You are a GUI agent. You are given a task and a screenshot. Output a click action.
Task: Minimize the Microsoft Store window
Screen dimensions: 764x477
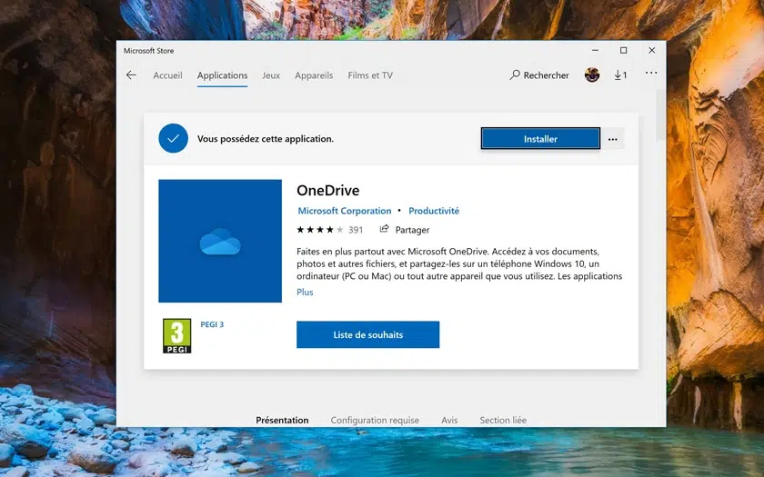pos(595,50)
